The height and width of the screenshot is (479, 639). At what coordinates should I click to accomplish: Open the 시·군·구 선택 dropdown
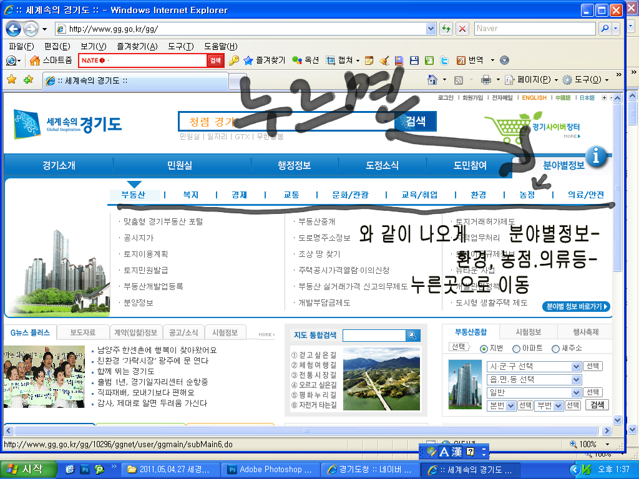point(534,366)
